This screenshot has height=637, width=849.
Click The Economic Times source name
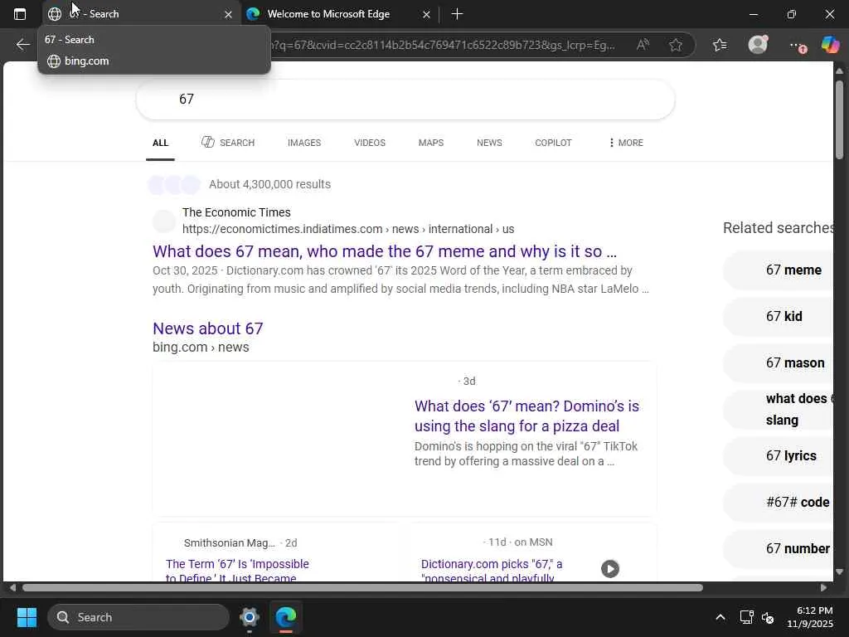(236, 212)
